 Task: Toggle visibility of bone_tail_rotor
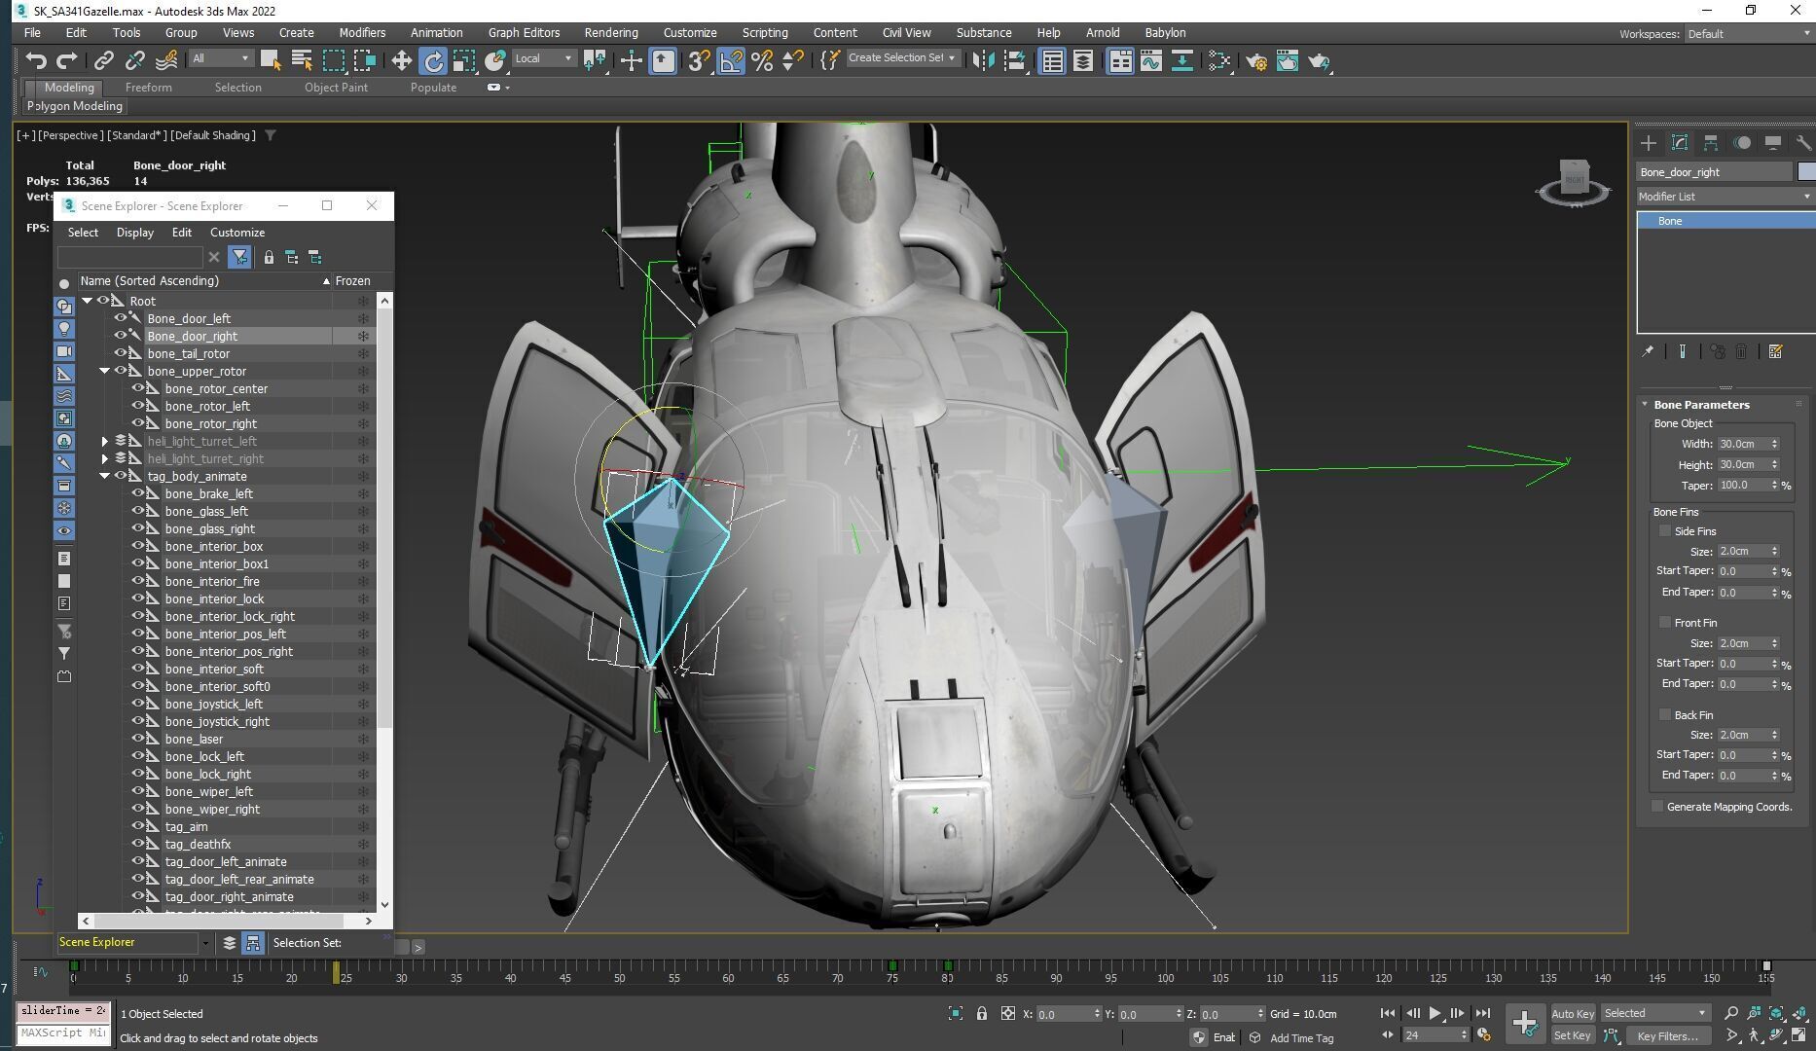tap(121, 353)
